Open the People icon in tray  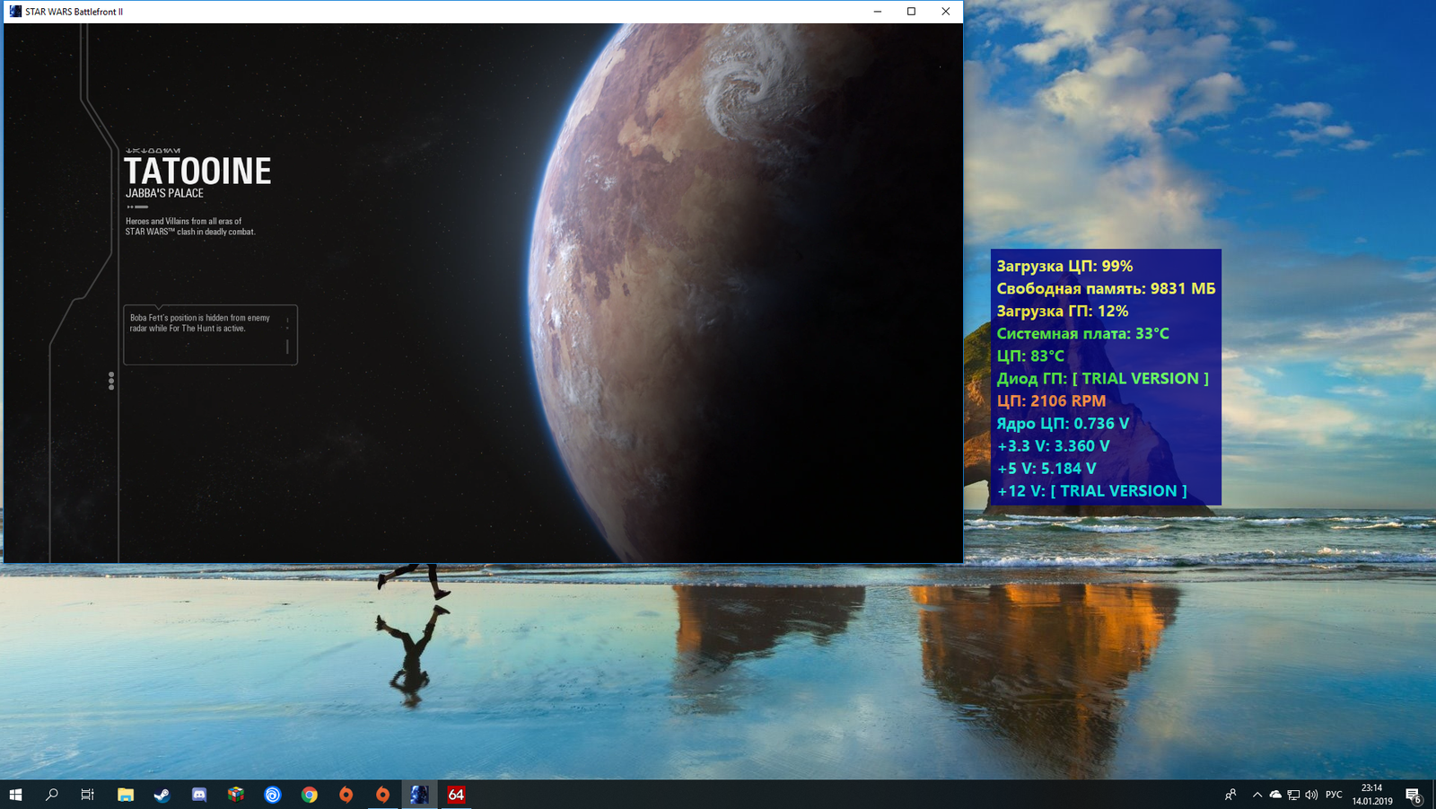(x=1230, y=795)
